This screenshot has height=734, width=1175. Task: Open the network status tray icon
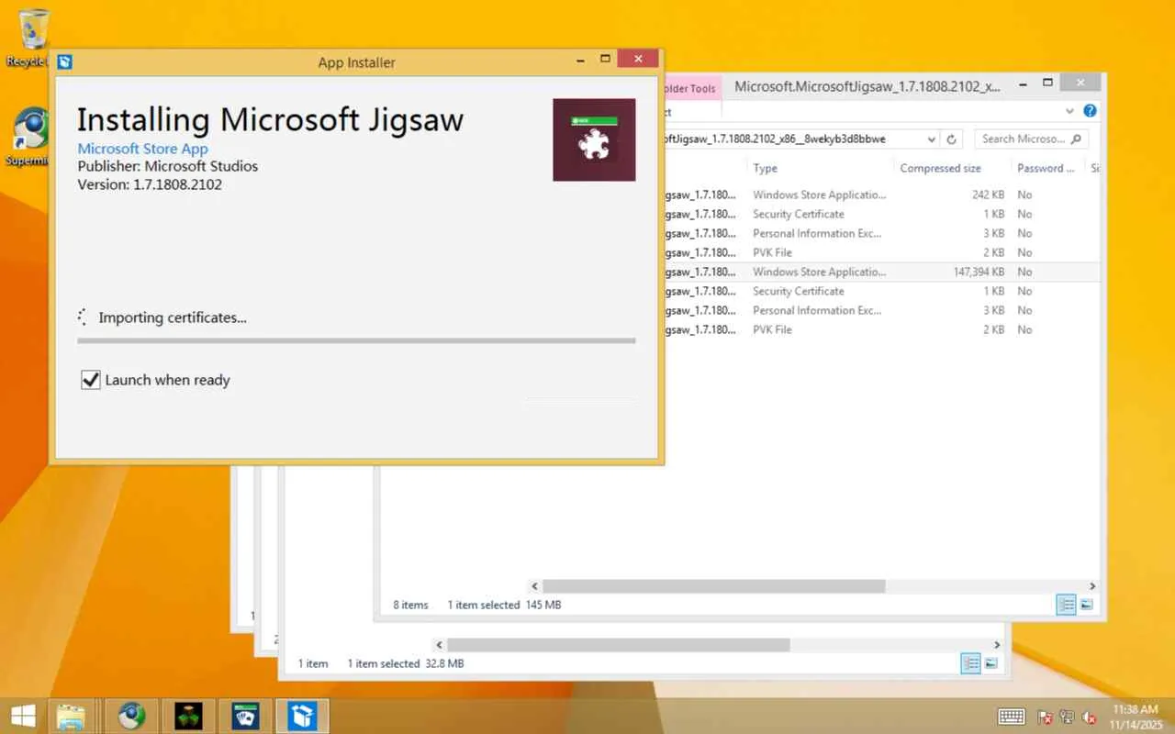tap(1067, 717)
